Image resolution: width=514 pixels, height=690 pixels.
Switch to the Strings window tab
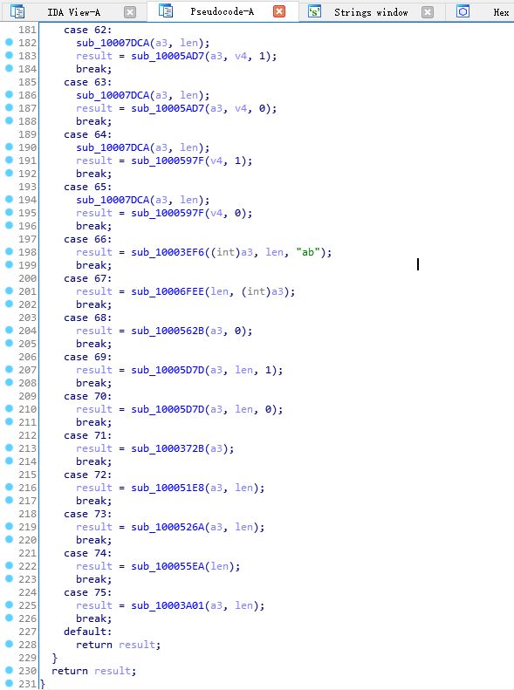click(371, 12)
